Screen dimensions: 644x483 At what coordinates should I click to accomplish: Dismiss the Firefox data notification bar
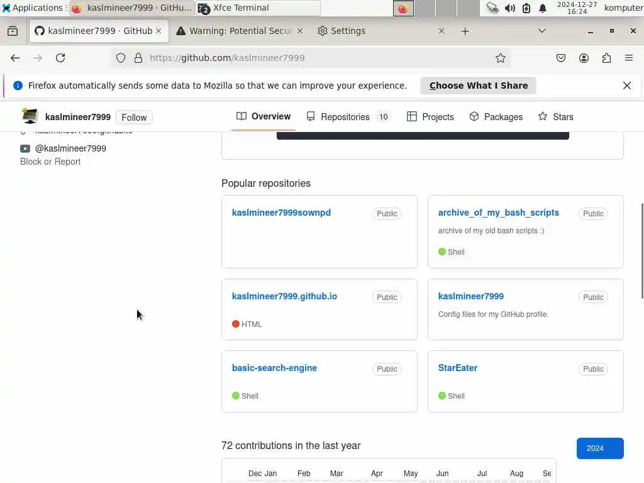(627, 86)
